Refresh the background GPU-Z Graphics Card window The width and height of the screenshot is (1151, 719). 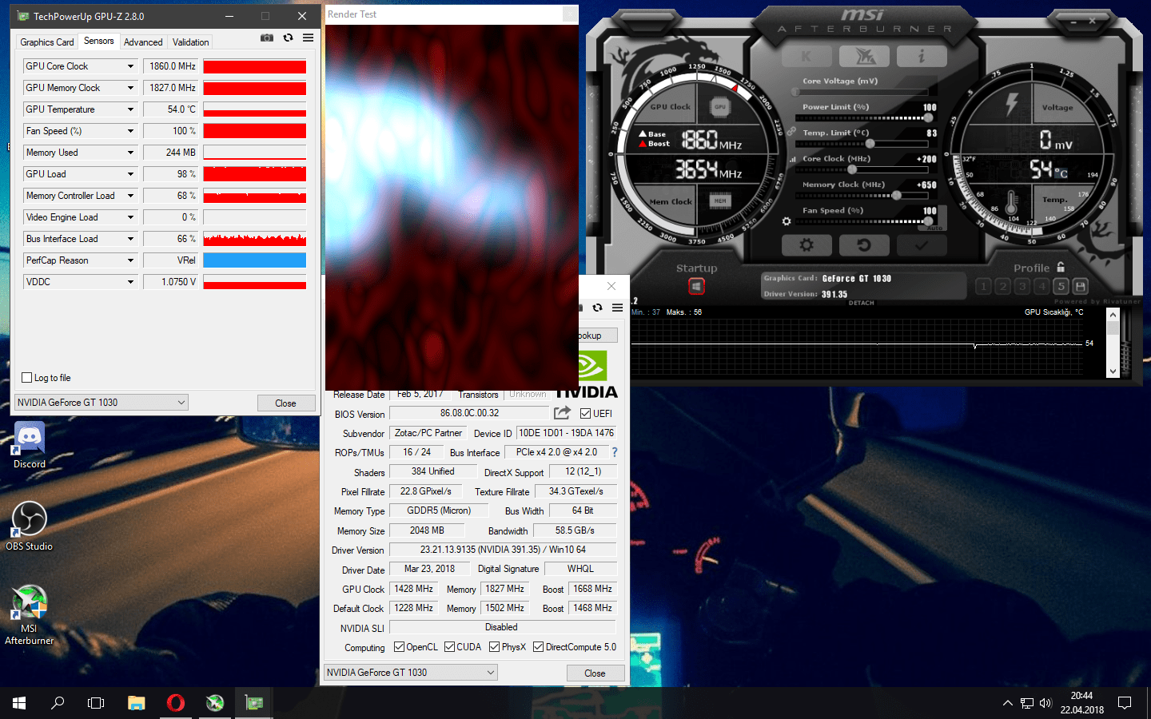click(x=597, y=308)
